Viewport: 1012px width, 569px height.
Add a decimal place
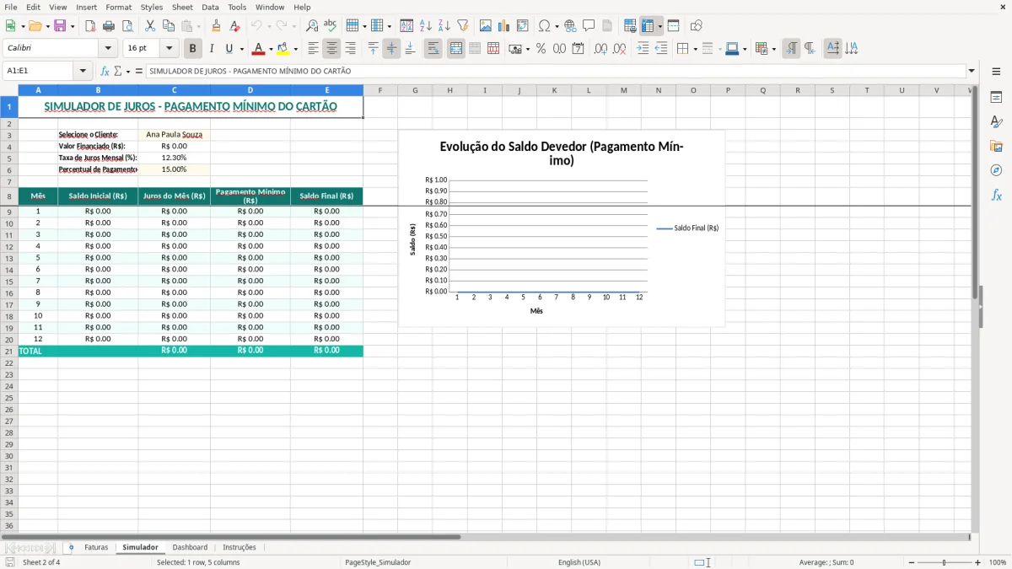point(600,49)
